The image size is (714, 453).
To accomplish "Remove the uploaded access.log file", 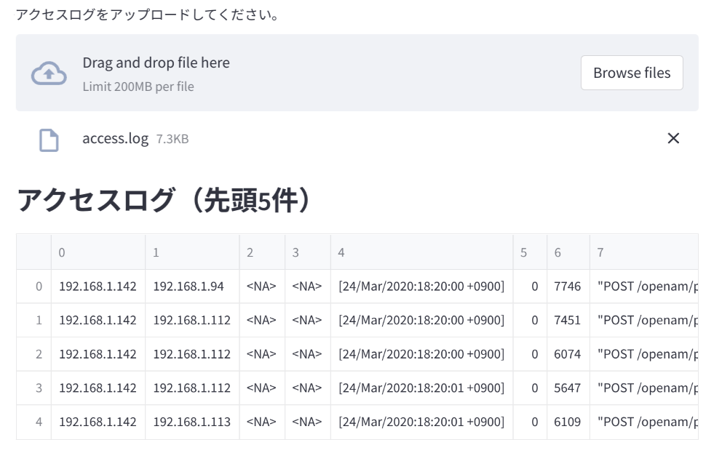I will (x=673, y=138).
